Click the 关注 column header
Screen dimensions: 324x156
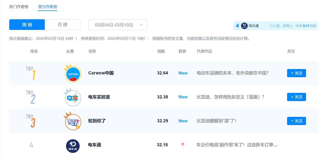pyautogui.click(x=291, y=51)
